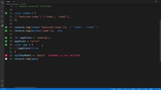Open the Extensions view

[x=2, y=21]
